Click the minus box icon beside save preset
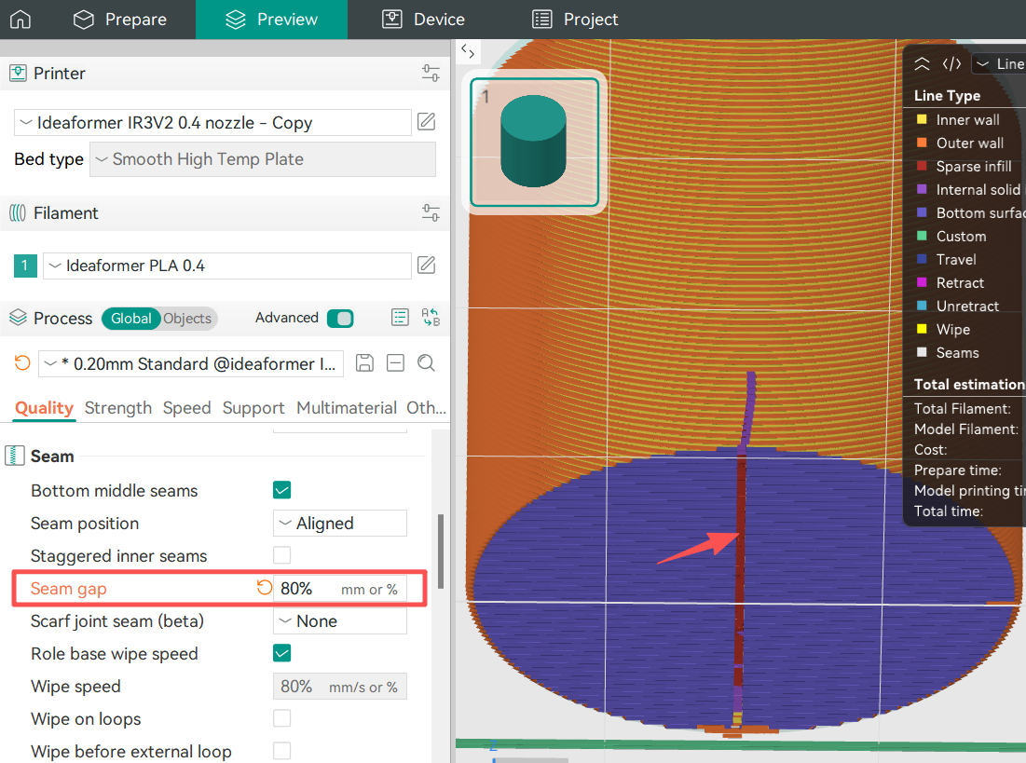The width and height of the screenshot is (1026, 763). click(395, 363)
